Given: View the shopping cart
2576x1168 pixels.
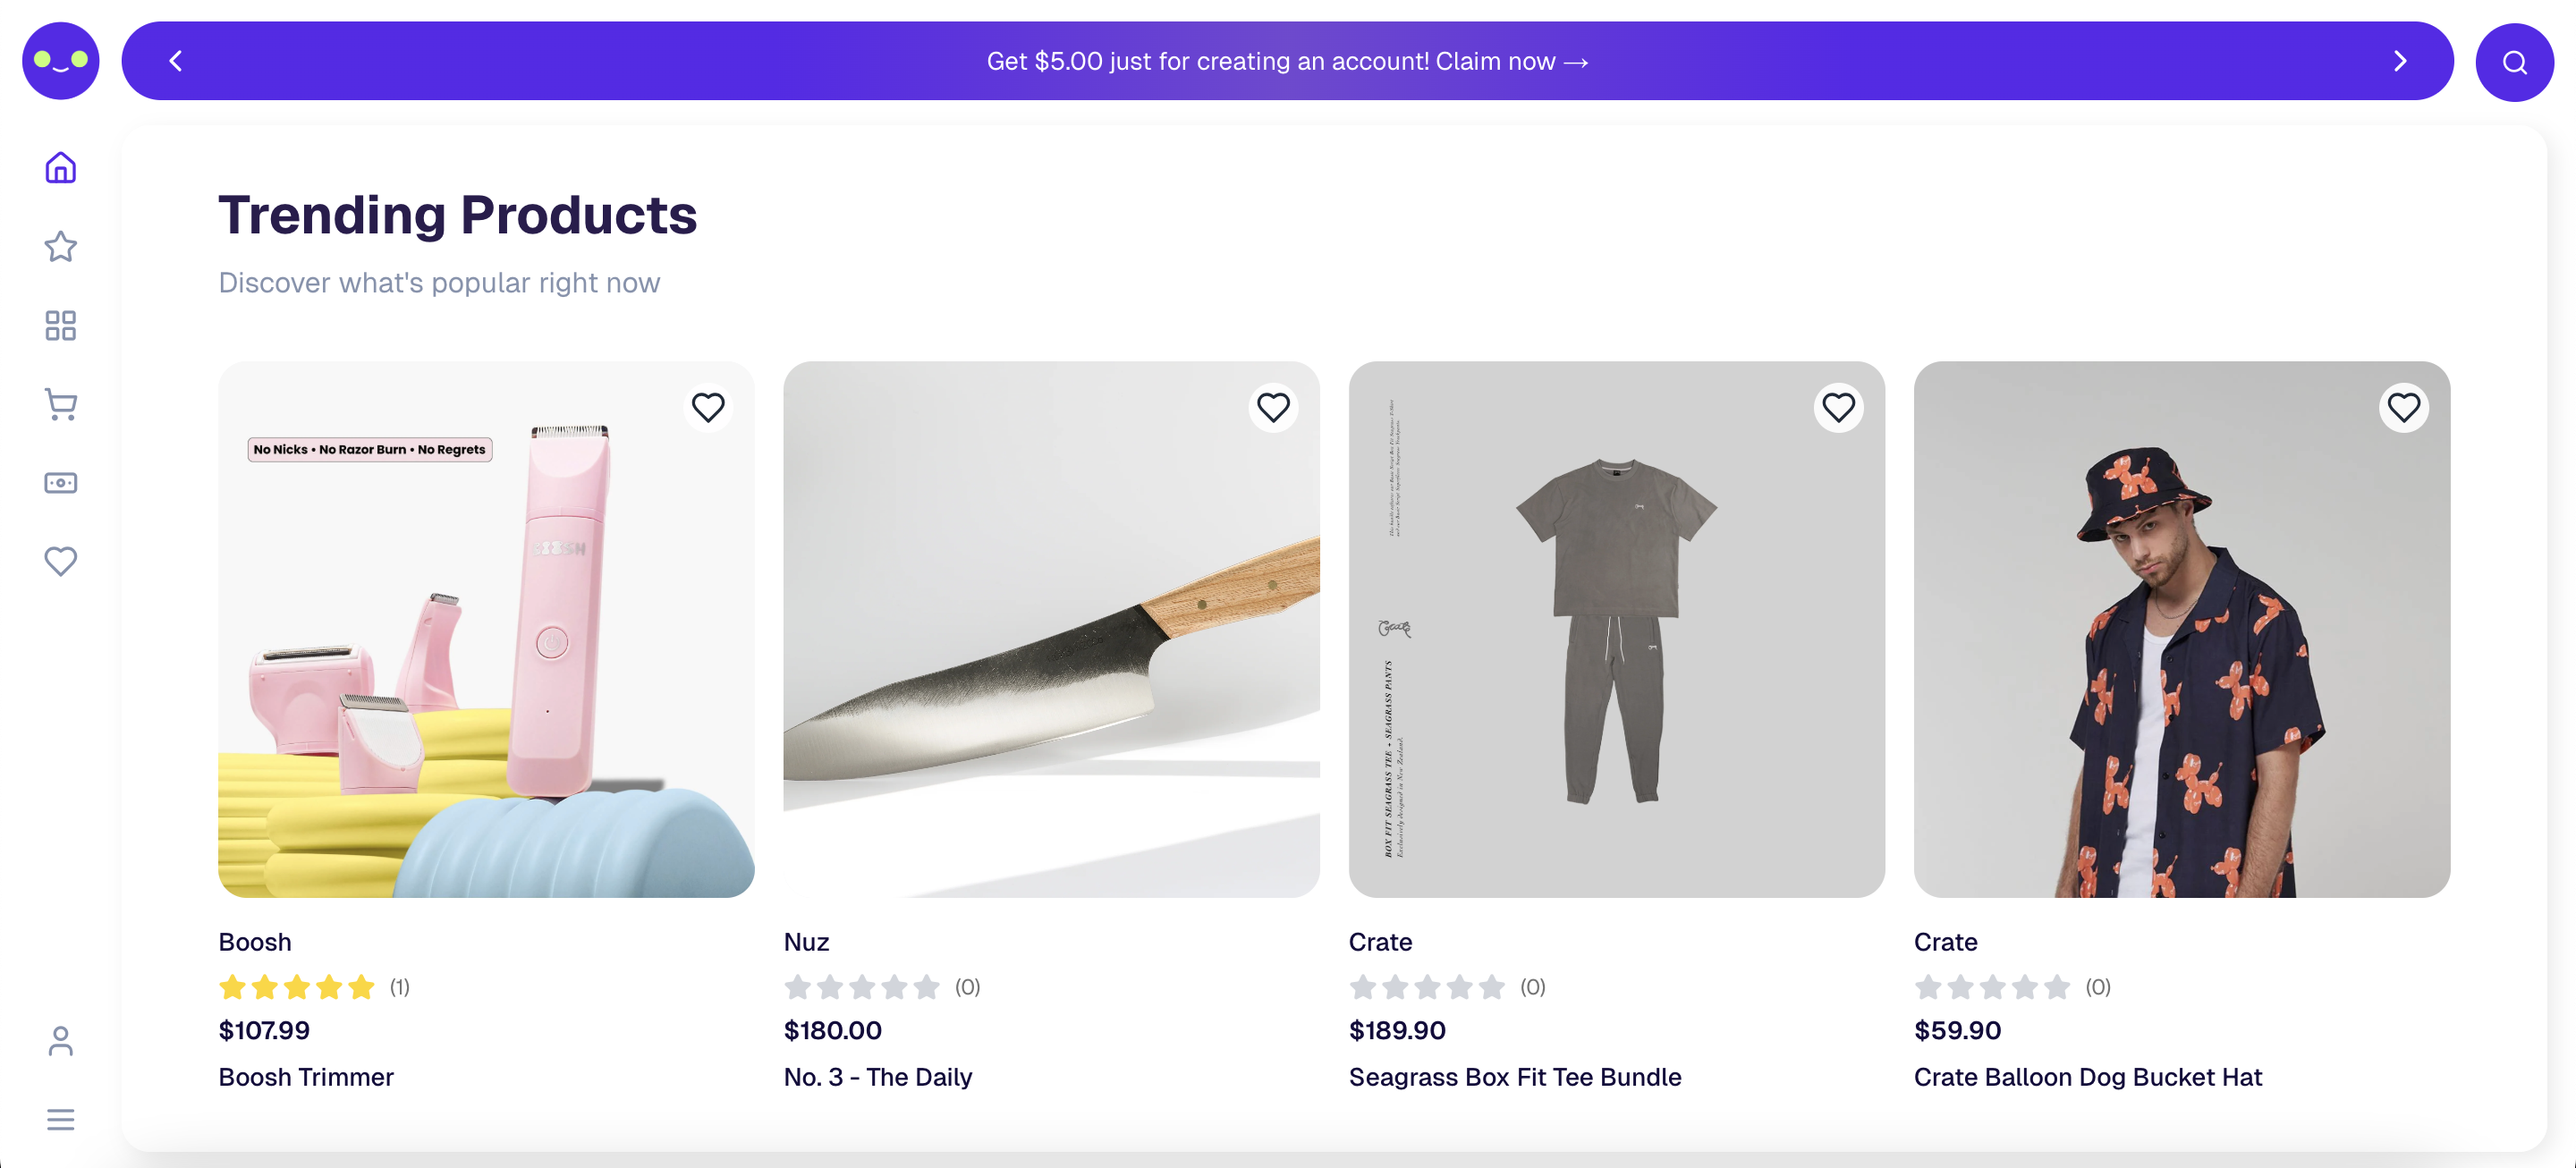Looking at the screenshot, I should [x=60, y=404].
